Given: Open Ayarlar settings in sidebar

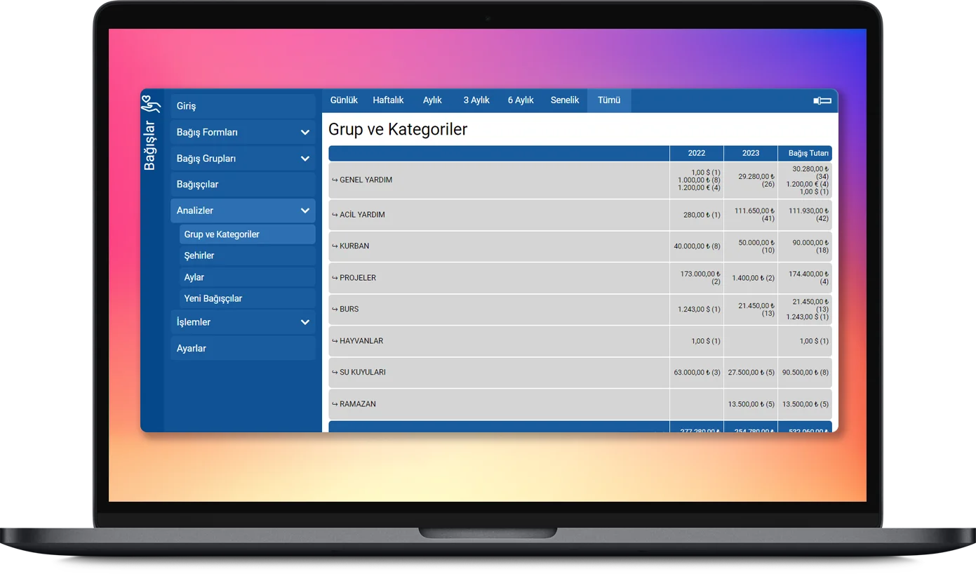Looking at the screenshot, I should click(192, 349).
